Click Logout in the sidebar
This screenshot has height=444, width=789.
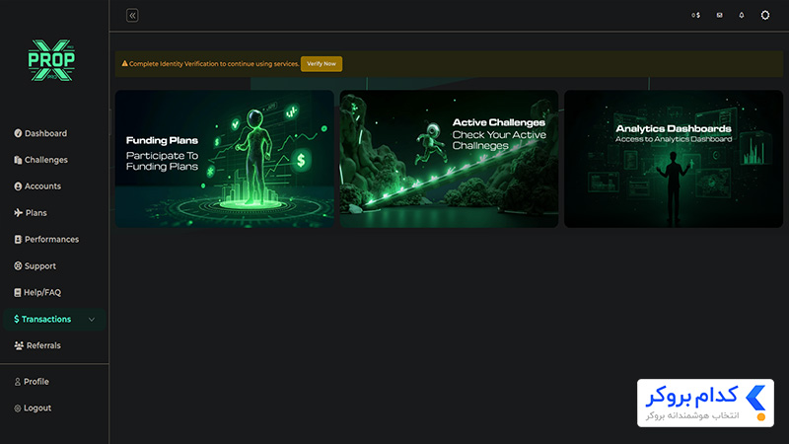pyautogui.click(x=33, y=407)
